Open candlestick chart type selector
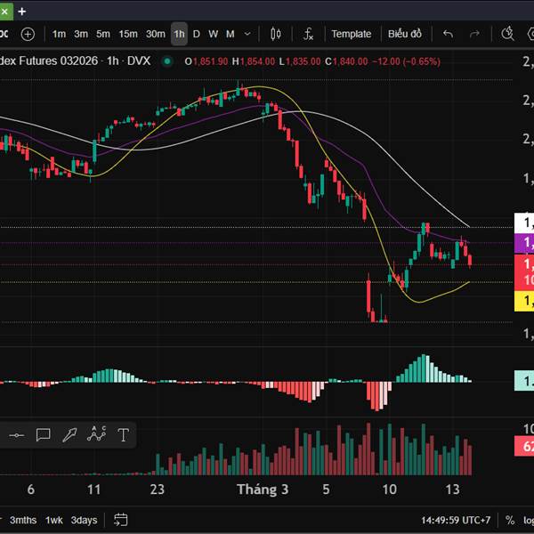The width and height of the screenshot is (534, 534). 276,34
